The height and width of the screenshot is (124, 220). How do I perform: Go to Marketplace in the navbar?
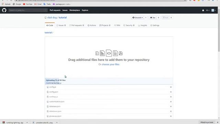point(75,10)
